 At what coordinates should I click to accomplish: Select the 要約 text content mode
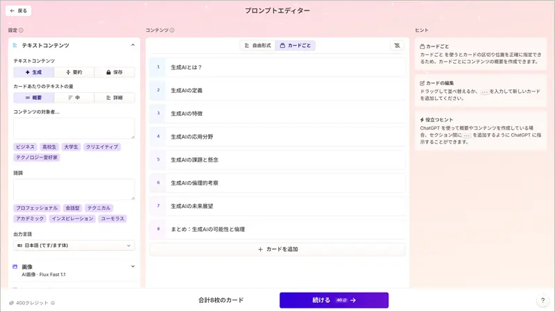pos(74,72)
